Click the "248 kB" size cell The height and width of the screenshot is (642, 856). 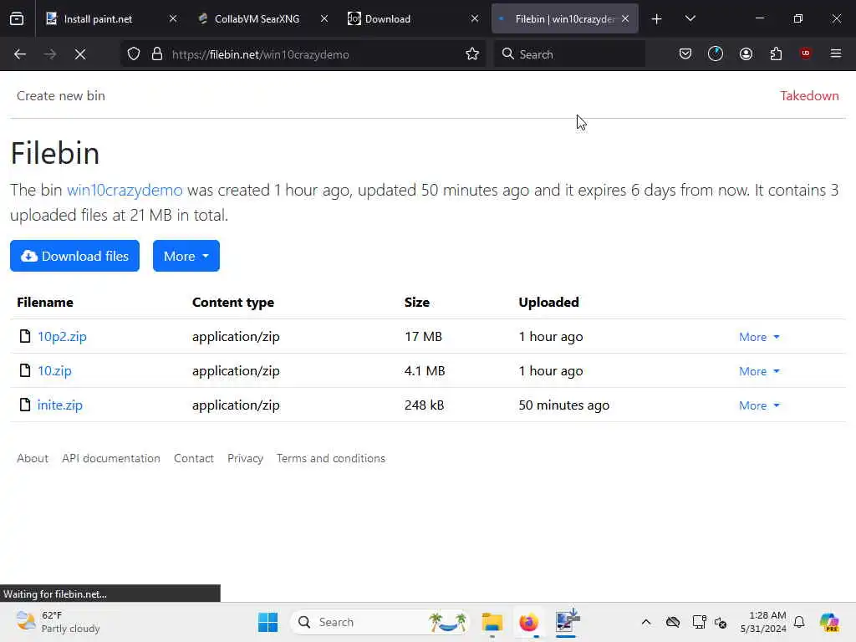click(424, 405)
